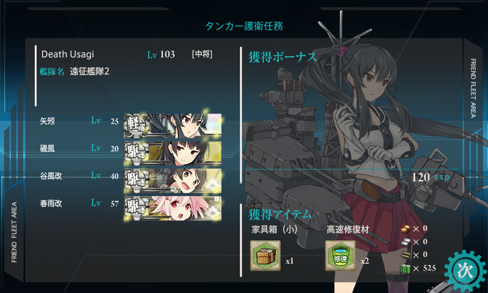Click the 軽巡 class badge on Yahagi
This screenshot has height=293, width=488.
136,126
